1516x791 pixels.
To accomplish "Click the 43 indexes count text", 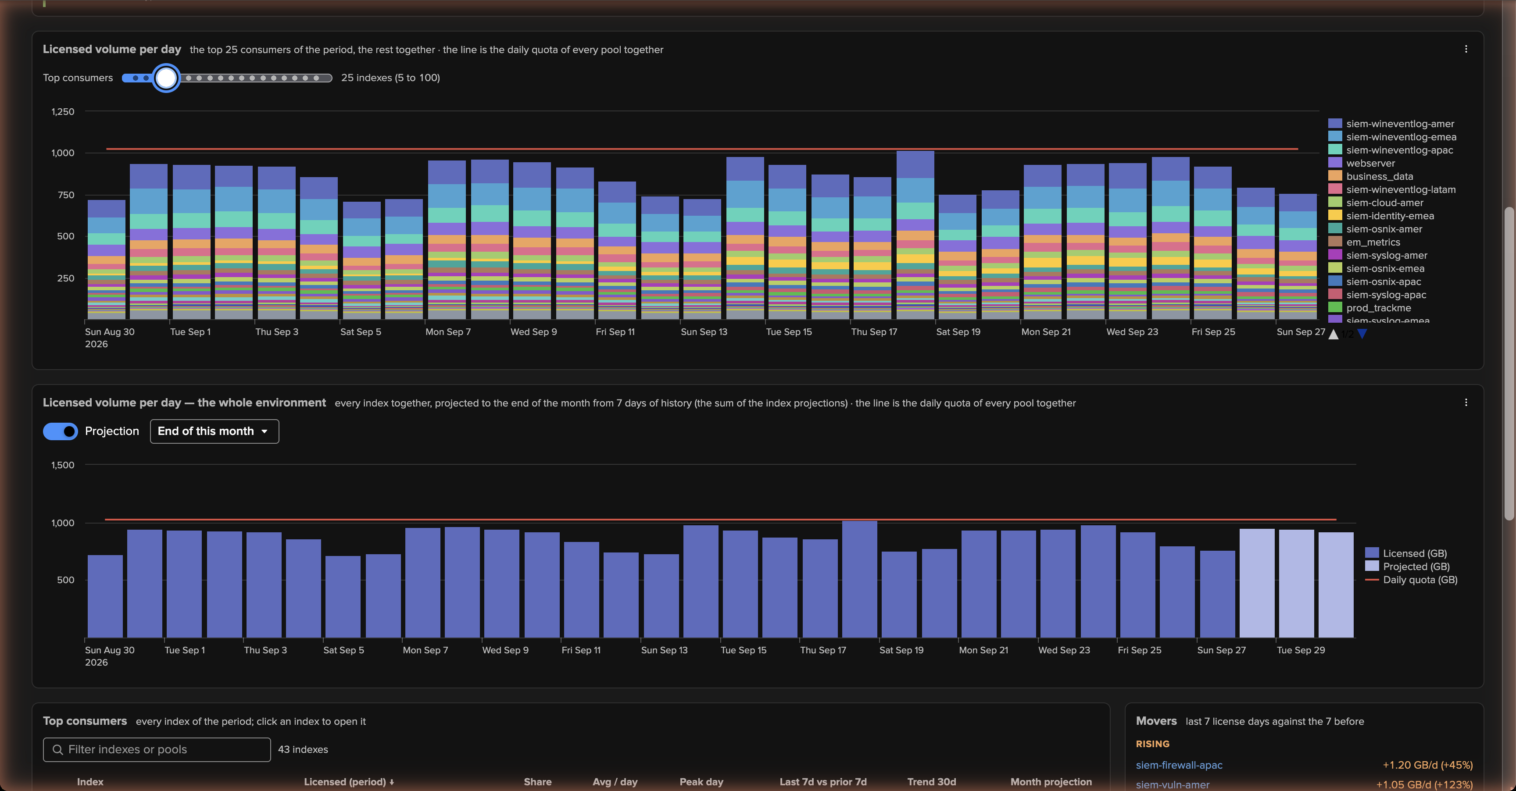I will click(x=303, y=750).
